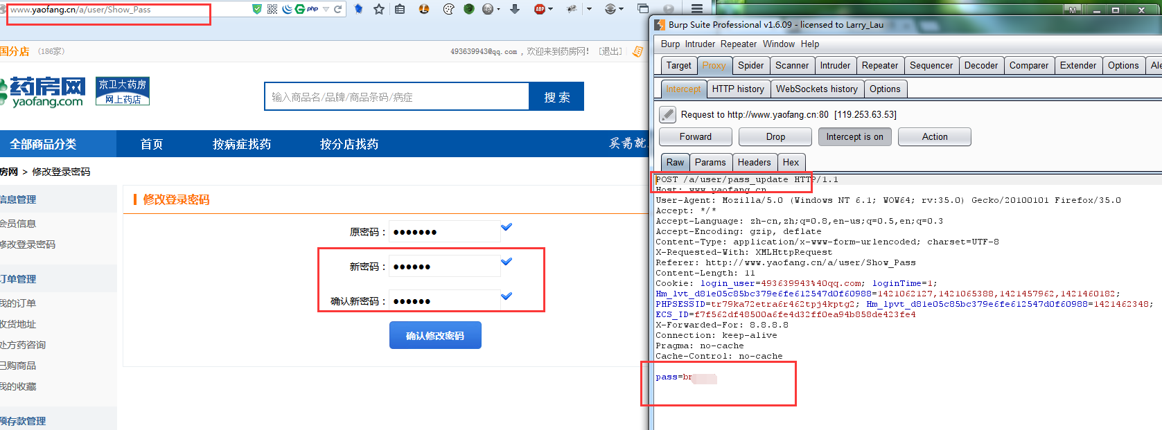Screen dimensions: 1162x430
Task: Click the QR code icon in address bar
Action: click(x=272, y=9)
